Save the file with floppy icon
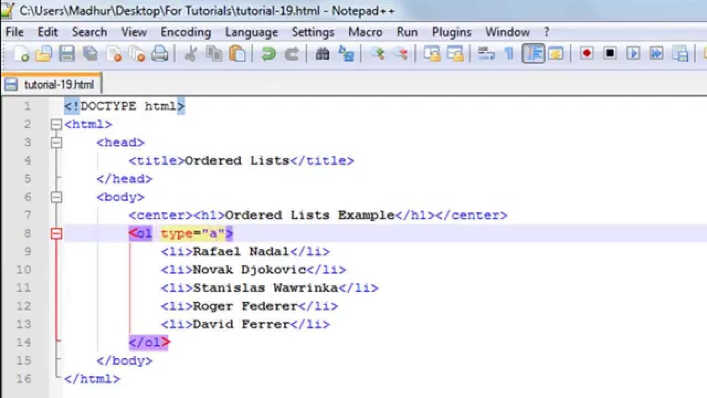The width and height of the screenshot is (707, 398). [x=67, y=54]
